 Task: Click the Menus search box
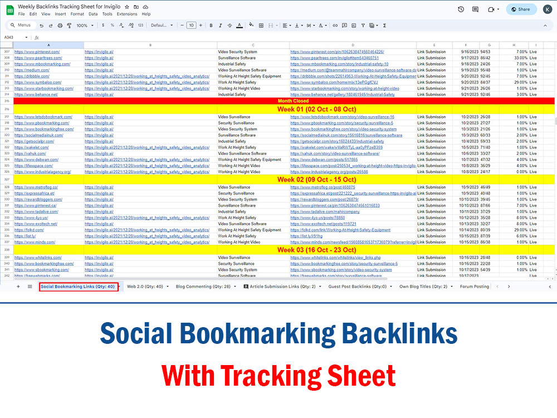[21, 25]
